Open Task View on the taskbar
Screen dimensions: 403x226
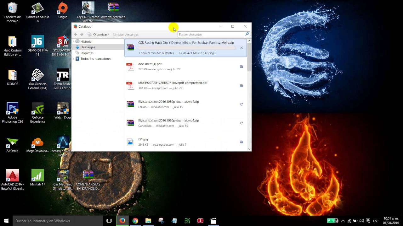pyautogui.click(x=109, y=221)
